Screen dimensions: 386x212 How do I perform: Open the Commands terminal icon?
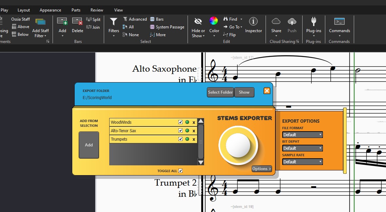tap(339, 22)
